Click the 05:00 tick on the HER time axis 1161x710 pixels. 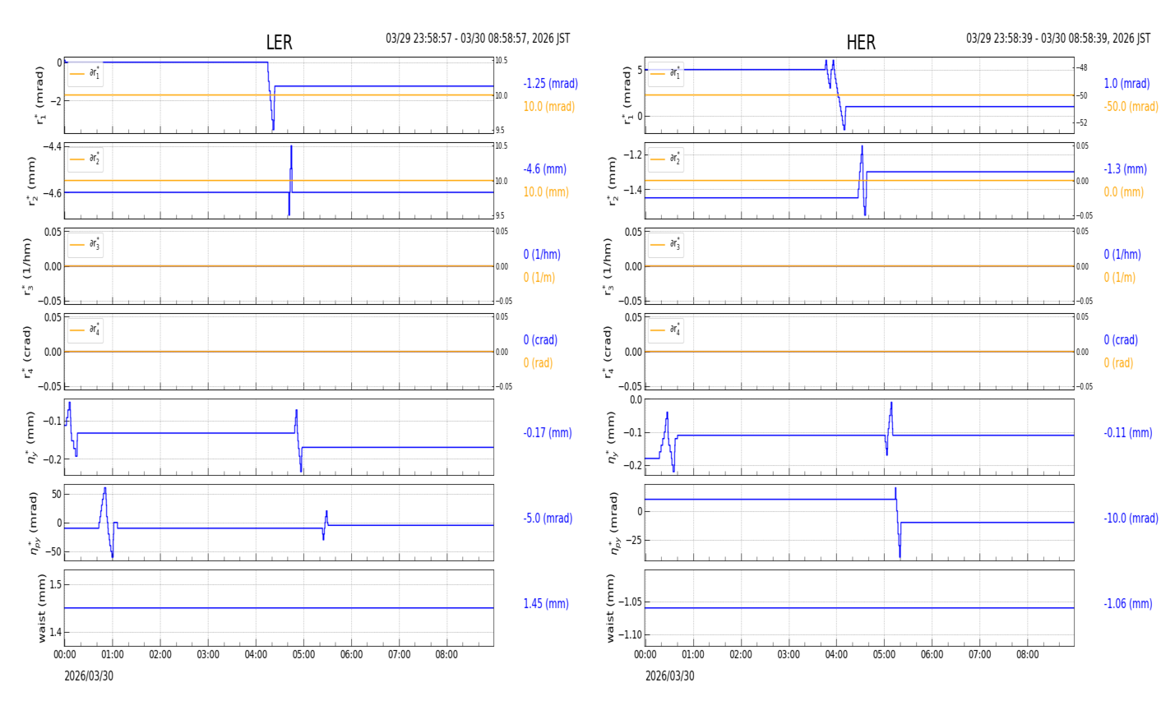coord(884,655)
